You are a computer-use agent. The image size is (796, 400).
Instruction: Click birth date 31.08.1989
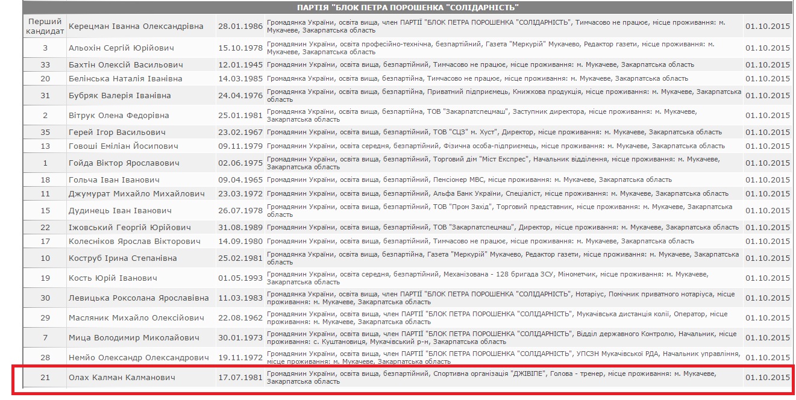[x=240, y=227]
